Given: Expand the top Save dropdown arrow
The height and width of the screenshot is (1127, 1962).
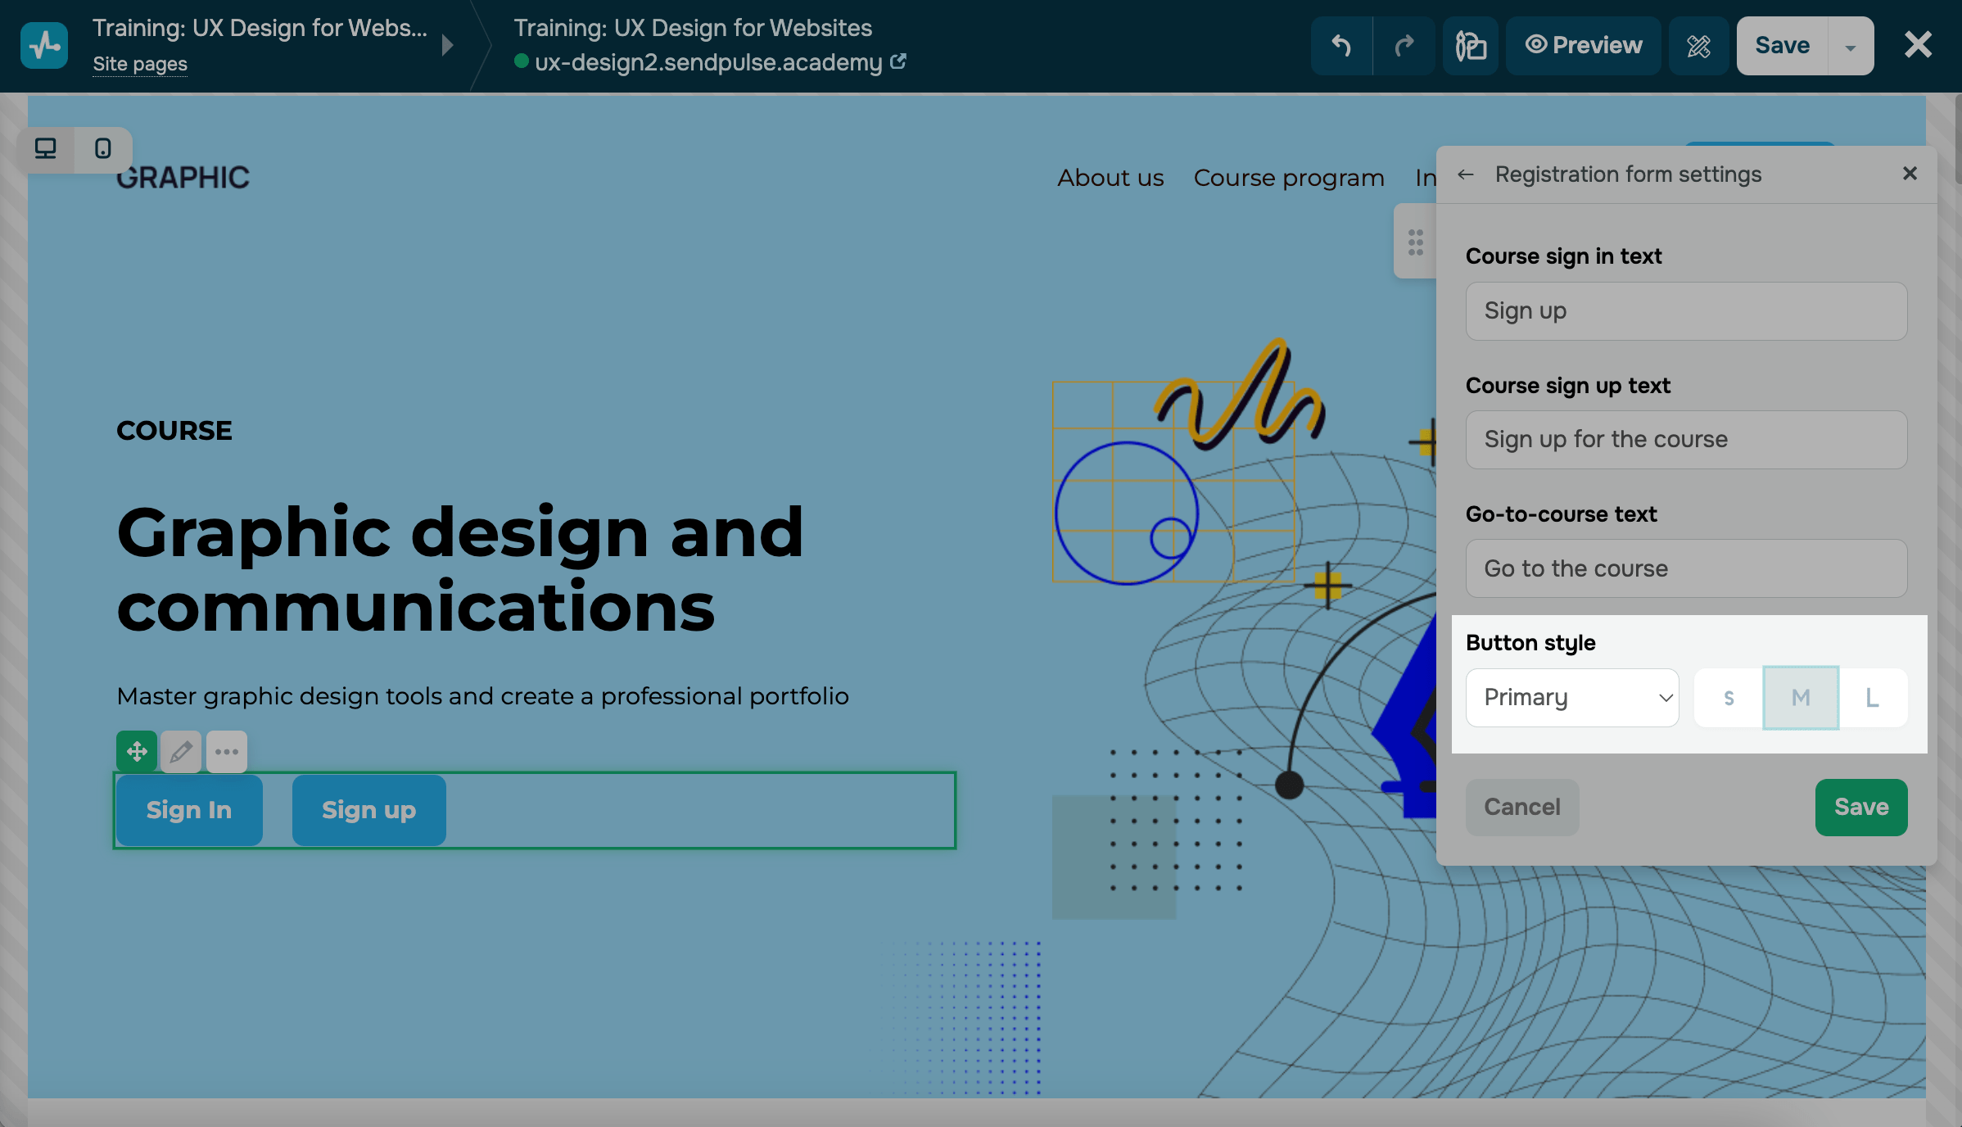Looking at the screenshot, I should pos(1851,47).
